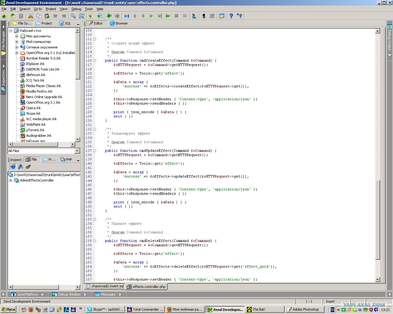
Task: Click the Open File toolbar icon
Action: (x=13, y=16)
